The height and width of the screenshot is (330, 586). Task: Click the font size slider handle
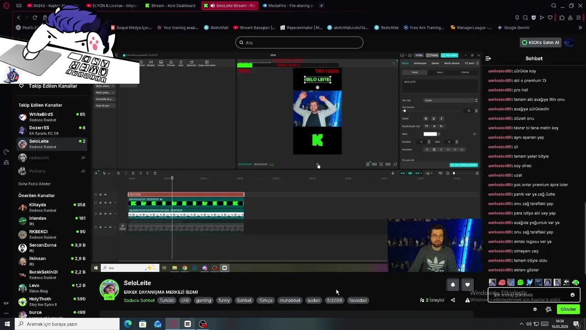(404, 110)
